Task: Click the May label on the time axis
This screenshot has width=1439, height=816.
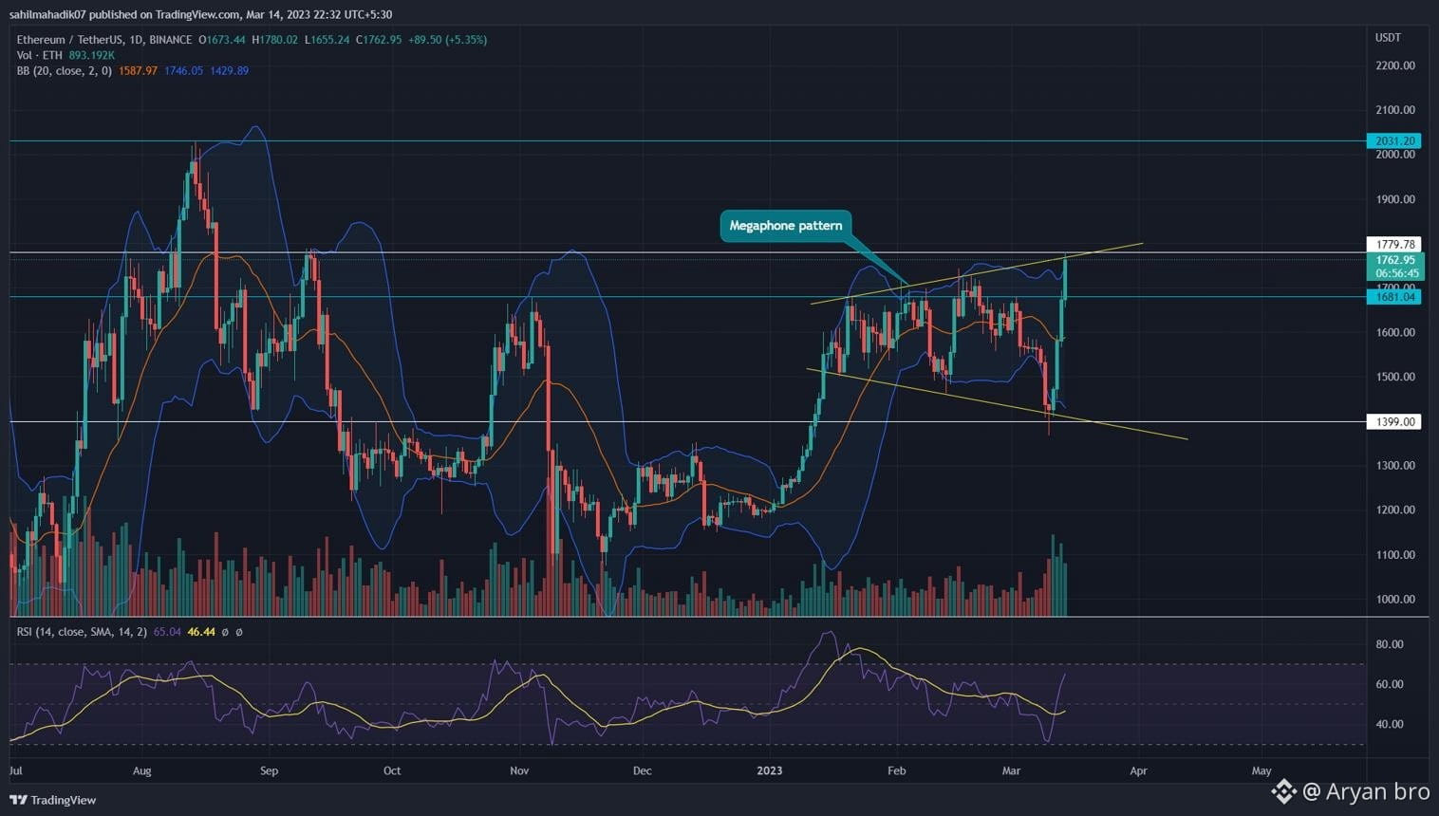Action: click(1261, 770)
